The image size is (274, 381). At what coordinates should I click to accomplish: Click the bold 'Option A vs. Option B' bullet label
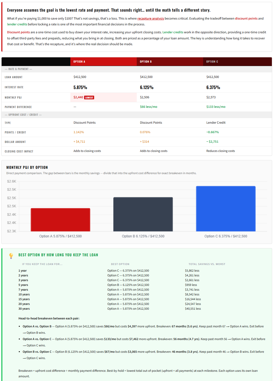[x=37, y=326]
